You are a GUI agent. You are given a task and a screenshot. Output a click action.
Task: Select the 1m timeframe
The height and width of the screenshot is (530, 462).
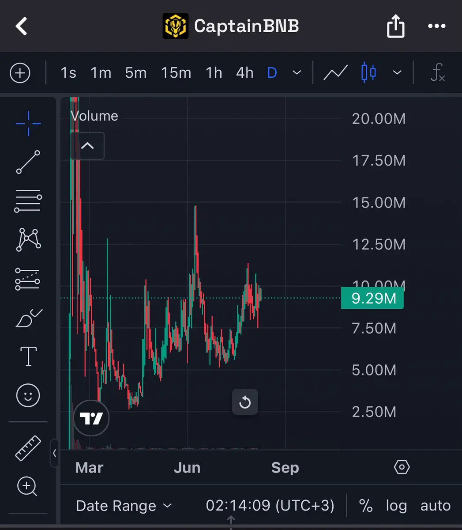[101, 72]
